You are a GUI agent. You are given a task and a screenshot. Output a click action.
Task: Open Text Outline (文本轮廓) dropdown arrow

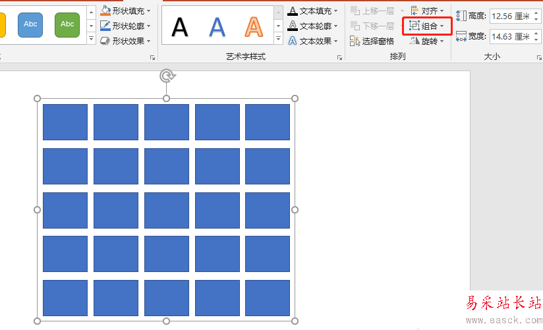[x=336, y=26]
